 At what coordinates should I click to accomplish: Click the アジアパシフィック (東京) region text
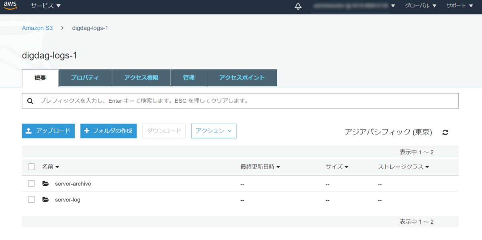(x=388, y=132)
